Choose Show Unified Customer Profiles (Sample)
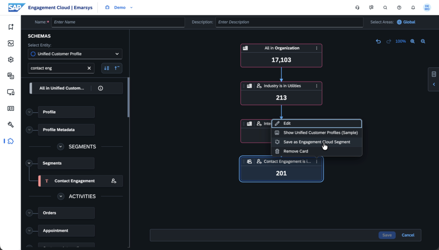The height and width of the screenshot is (250, 439). 317,133
